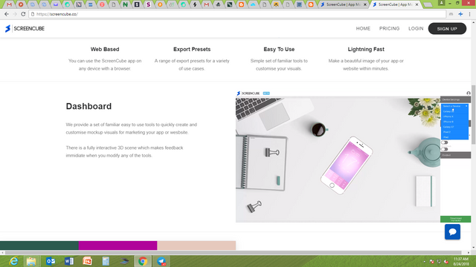Screen dimensions: 476x267
Task: Open the chat widget button
Action: point(452,232)
